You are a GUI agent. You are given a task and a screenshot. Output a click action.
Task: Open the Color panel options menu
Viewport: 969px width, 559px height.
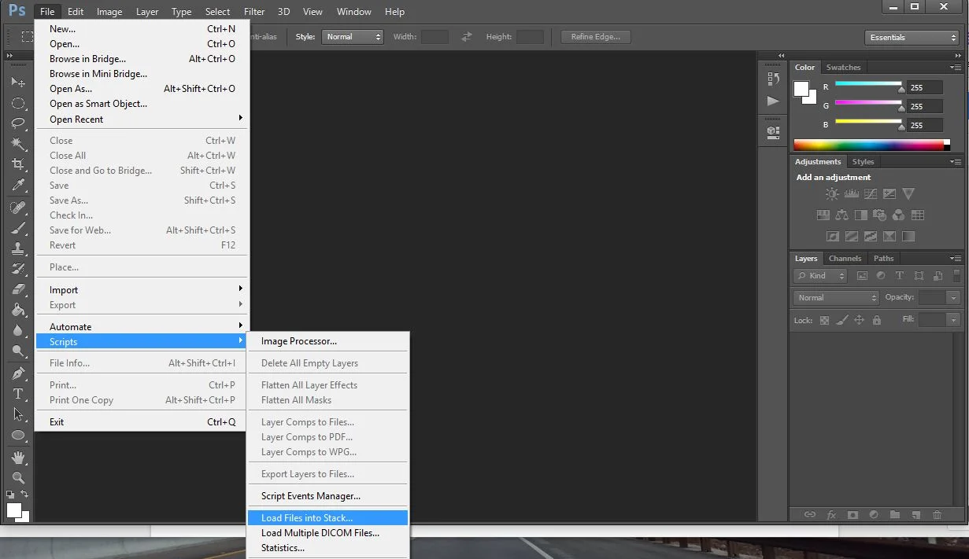point(956,68)
